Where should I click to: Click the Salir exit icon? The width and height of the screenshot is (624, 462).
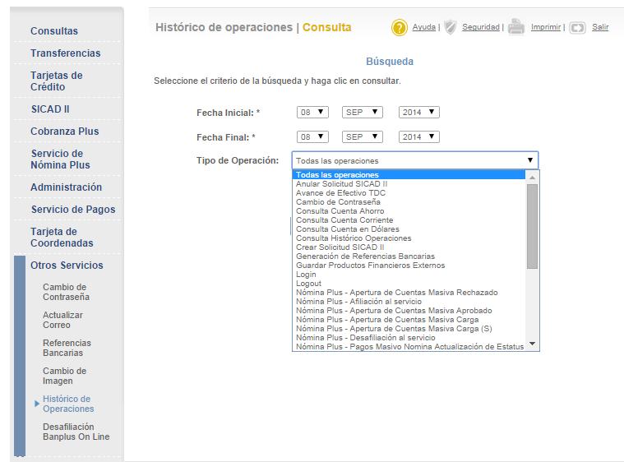(x=577, y=28)
